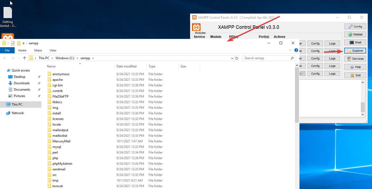
Task: Click Properties checkmark icon in Explorer title bar
Action: click(13, 43)
